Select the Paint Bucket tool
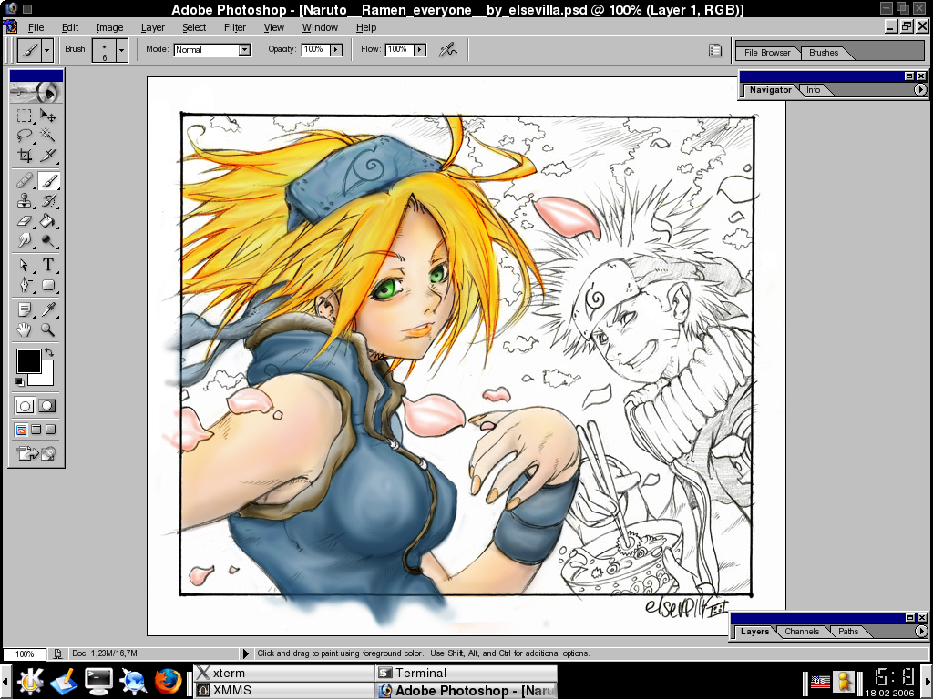The image size is (933, 699). pos(47,221)
